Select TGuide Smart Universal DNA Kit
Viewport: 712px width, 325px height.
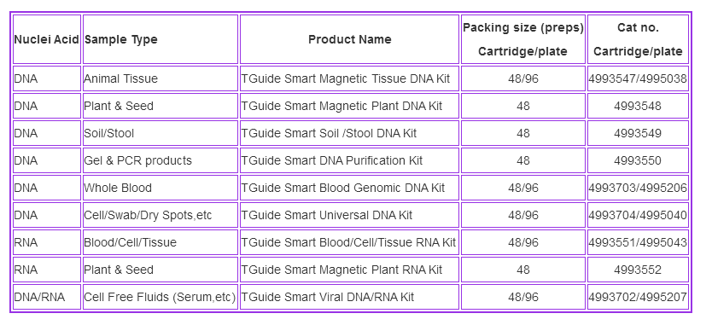click(326, 215)
